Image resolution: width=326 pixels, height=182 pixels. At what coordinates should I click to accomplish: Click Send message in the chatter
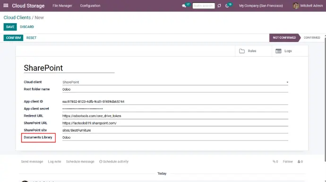coord(32,161)
